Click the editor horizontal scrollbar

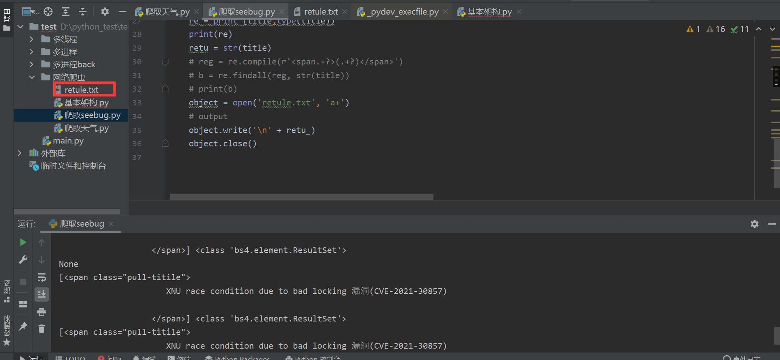point(301,197)
